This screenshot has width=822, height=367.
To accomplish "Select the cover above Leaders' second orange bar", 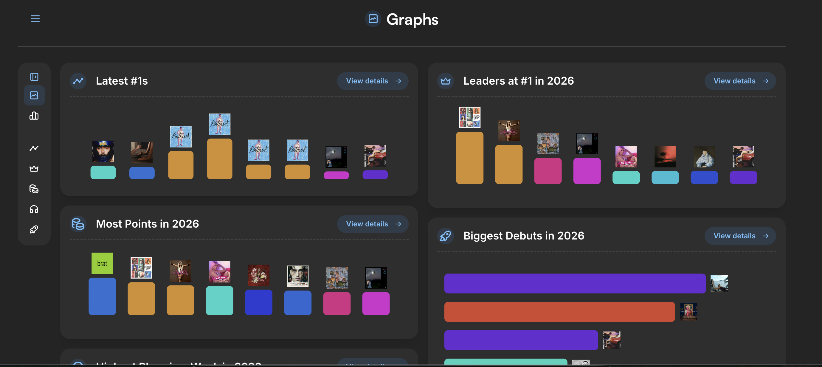I will [x=509, y=131].
